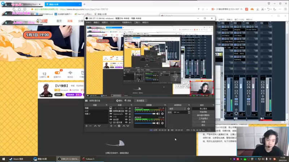This screenshot has width=289, height=162.
Task: Go to browser home page icon
Action: click(20, 9)
